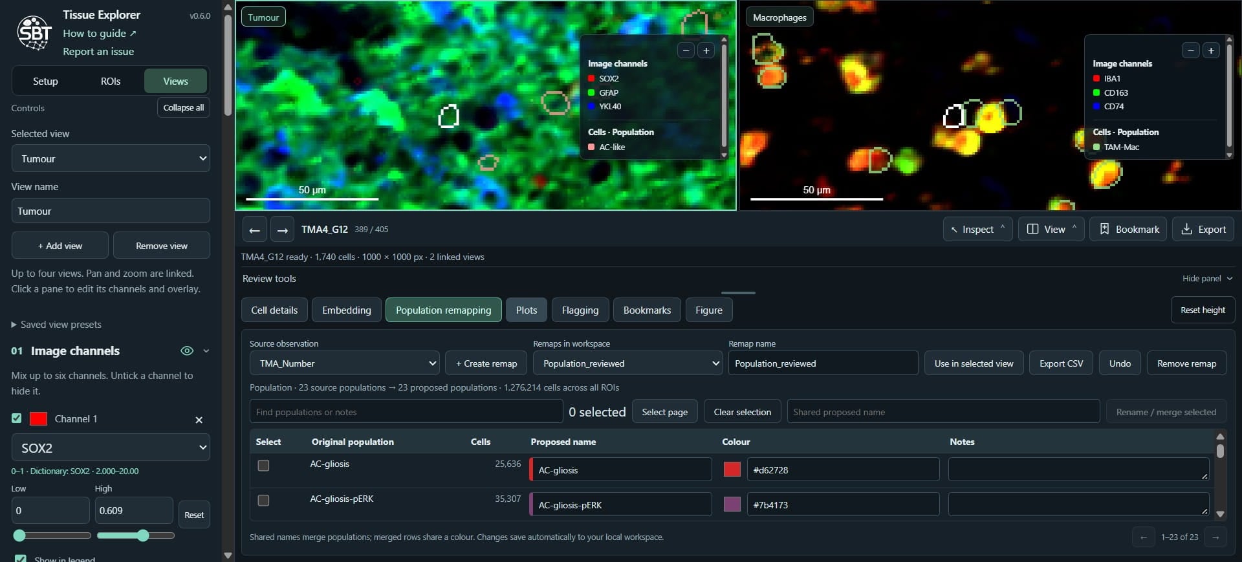Switch to the Embedding tab

[x=346, y=310]
